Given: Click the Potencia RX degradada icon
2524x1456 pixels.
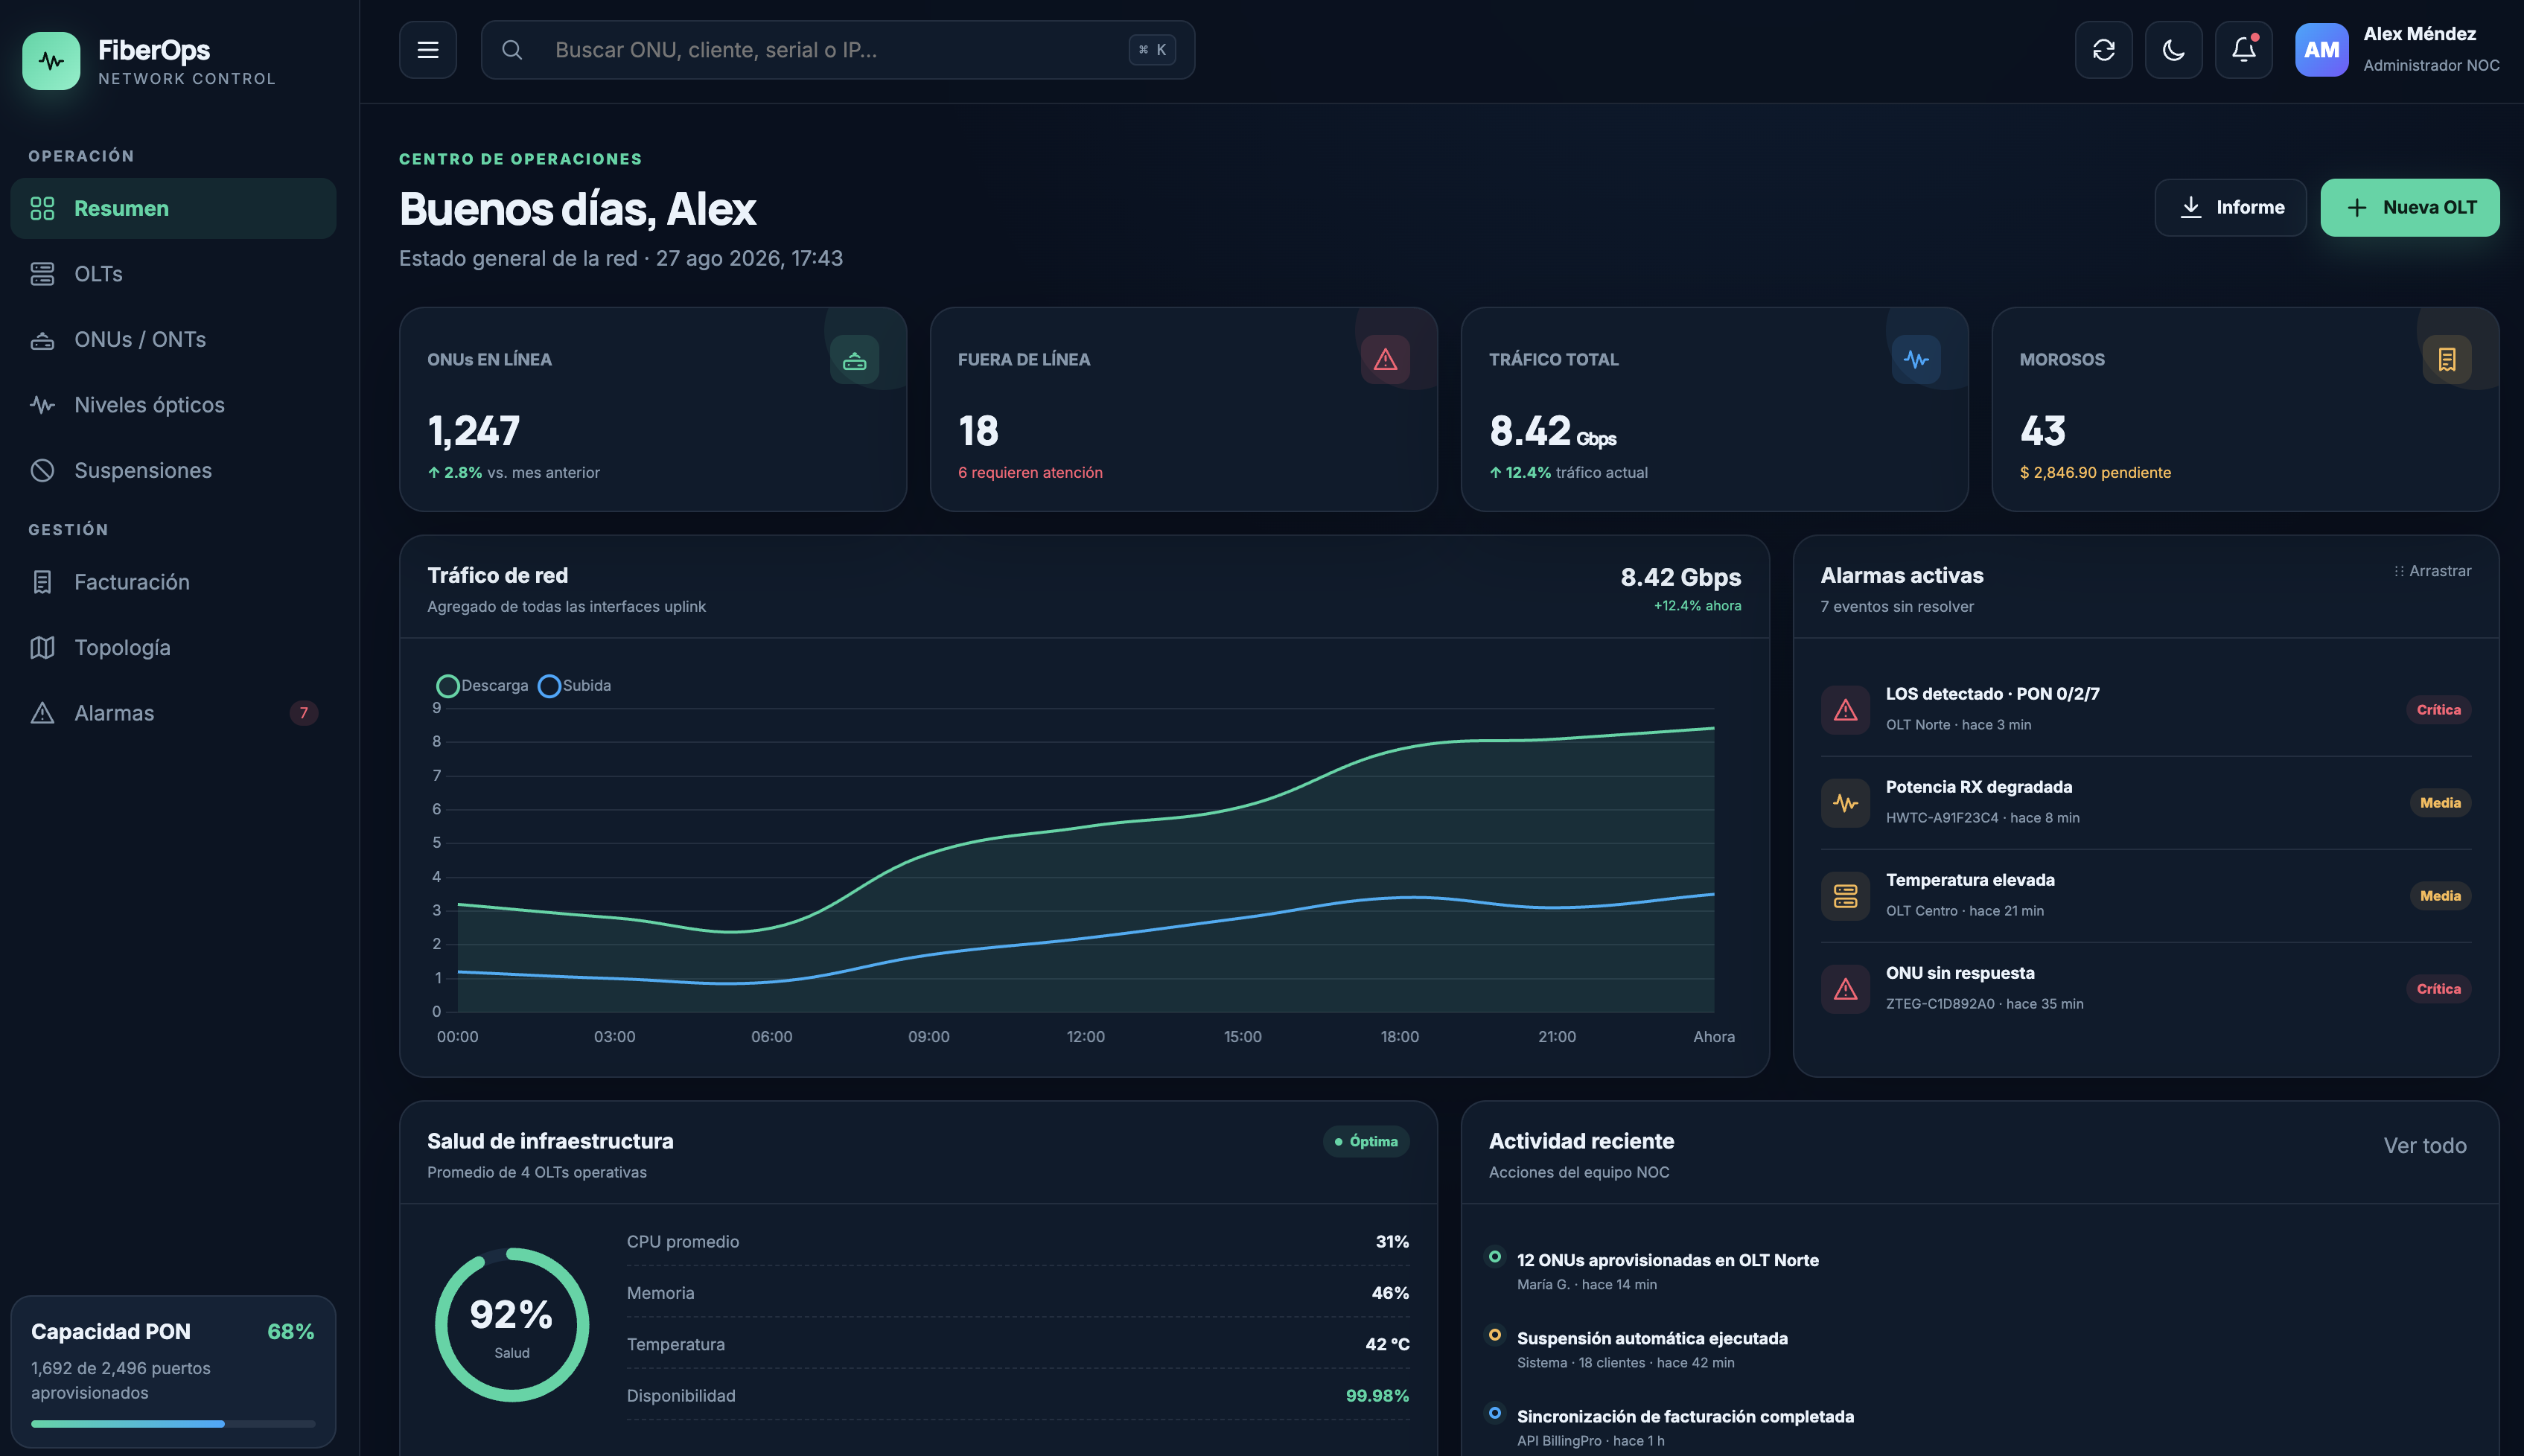Looking at the screenshot, I should coord(1846,803).
